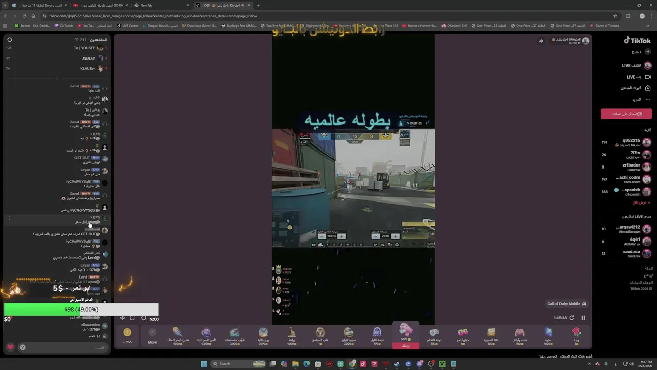657x370 pixels.
Task: Switch to the Dororo anime tab
Action: coord(40,5)
